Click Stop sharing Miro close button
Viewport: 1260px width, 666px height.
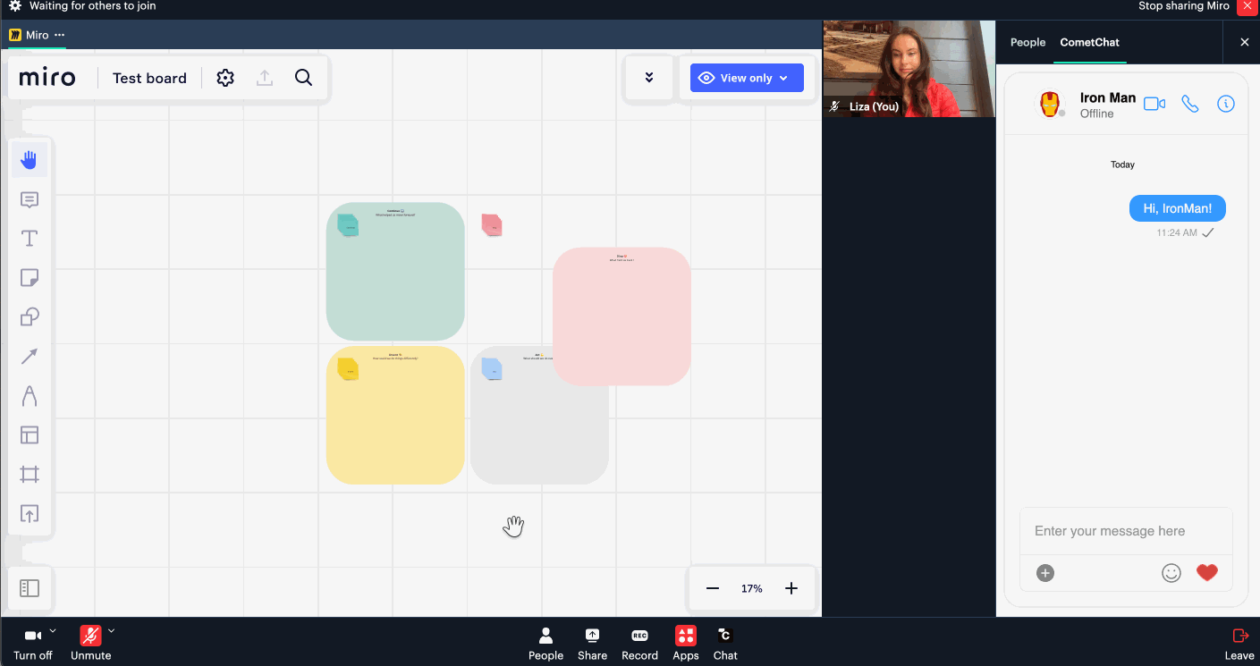click(1247, 6)
